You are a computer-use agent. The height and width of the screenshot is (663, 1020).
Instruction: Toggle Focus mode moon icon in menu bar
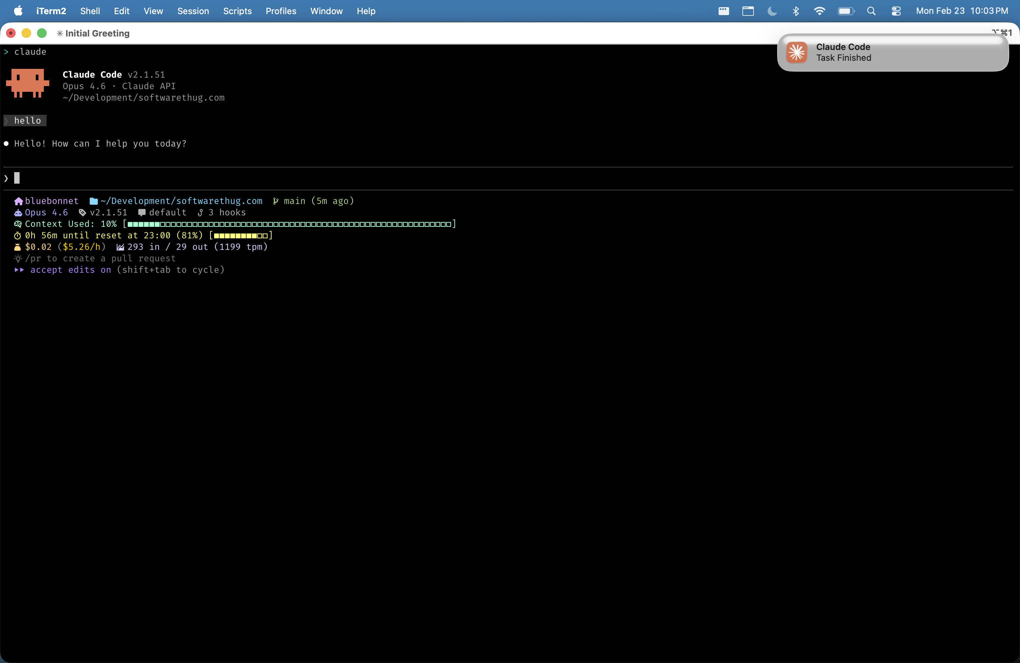point(772,11)
